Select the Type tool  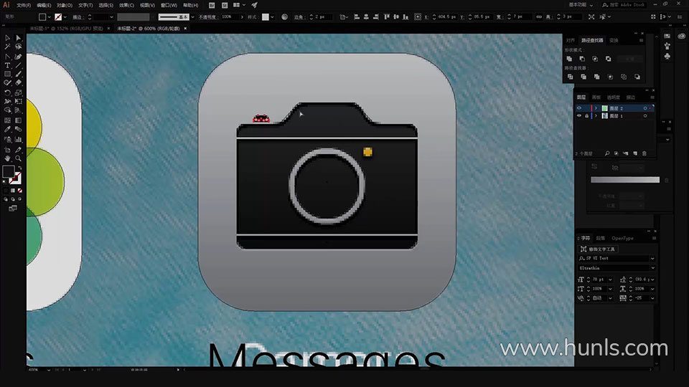coord(7,65)
